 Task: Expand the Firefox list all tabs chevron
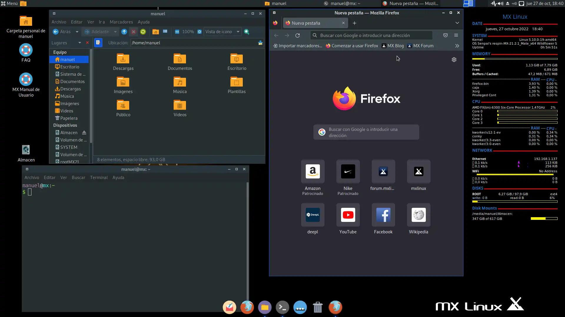[x=457, y=23]
